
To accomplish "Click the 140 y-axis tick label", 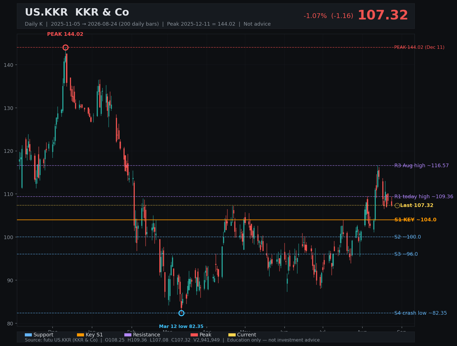I will click(8, 65).
